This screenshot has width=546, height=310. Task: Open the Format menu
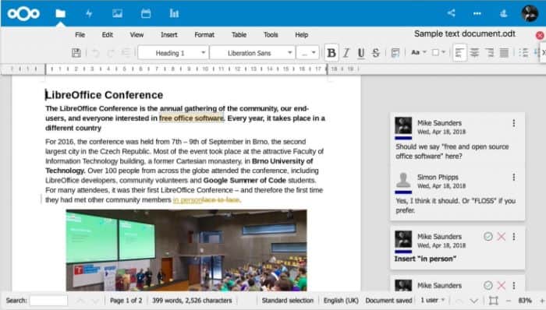coord(204,35)
